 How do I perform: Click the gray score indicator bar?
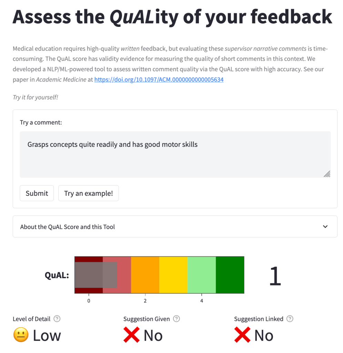pos(96,275)
